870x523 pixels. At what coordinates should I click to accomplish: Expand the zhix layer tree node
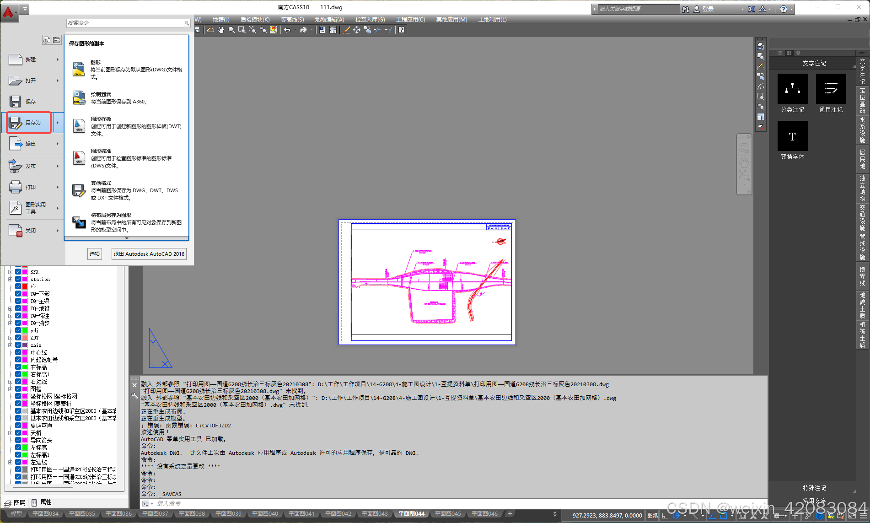10,345
